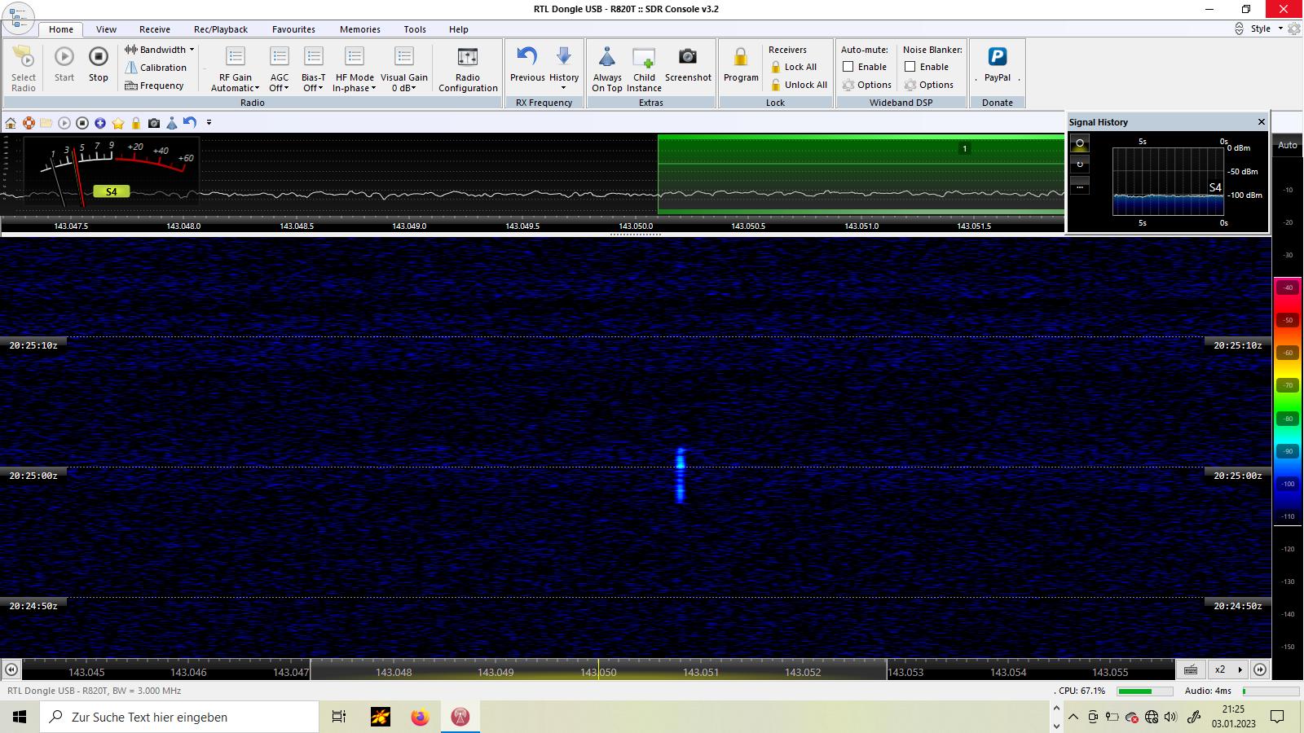This screenshot has height=733, width=1304.
Task: Create a Child Instance
Action: [x=644, y=68]
